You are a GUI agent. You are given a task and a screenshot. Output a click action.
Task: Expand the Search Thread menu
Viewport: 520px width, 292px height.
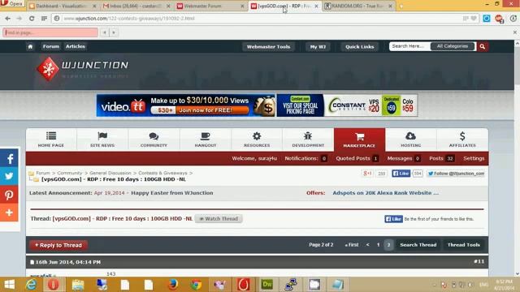[418, 245]
